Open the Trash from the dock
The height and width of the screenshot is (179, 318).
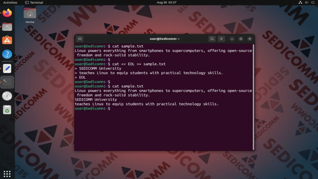coord(7,110)
